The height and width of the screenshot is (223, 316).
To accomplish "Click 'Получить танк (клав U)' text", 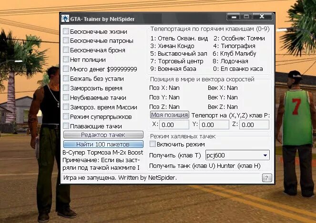I will tap(182, 166).
